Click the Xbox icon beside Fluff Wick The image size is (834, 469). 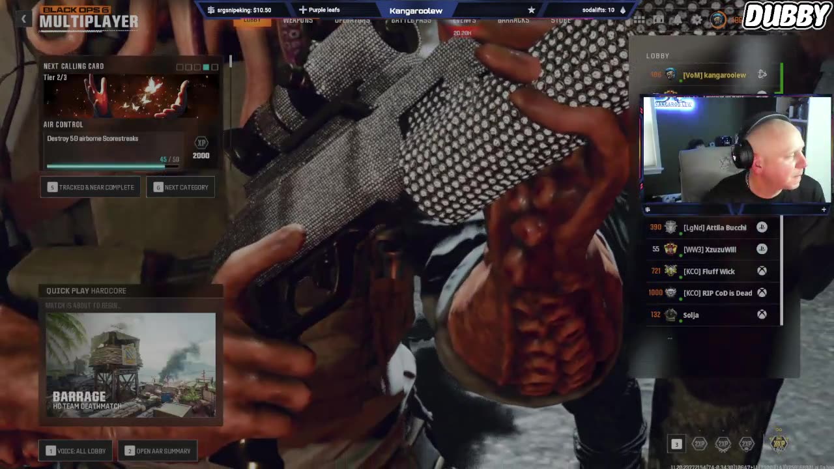point(762,271)
